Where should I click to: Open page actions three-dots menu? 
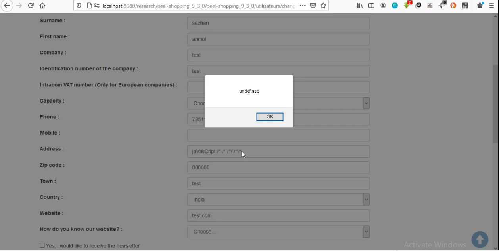[x=303, y=6]
